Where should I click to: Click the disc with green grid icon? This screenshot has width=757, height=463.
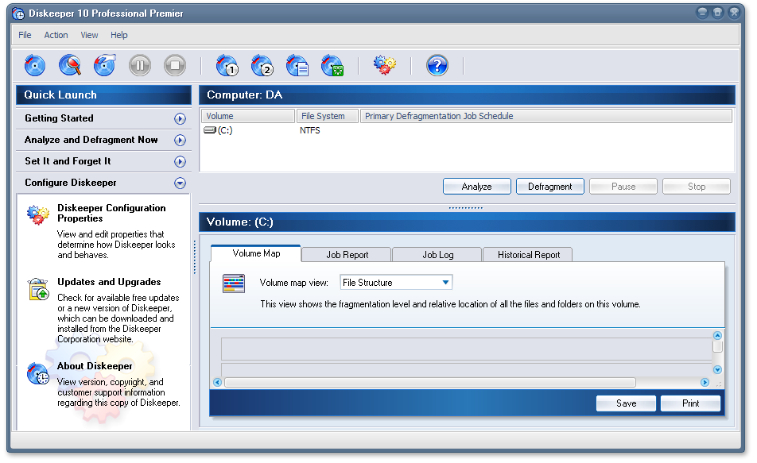(332, 65)
